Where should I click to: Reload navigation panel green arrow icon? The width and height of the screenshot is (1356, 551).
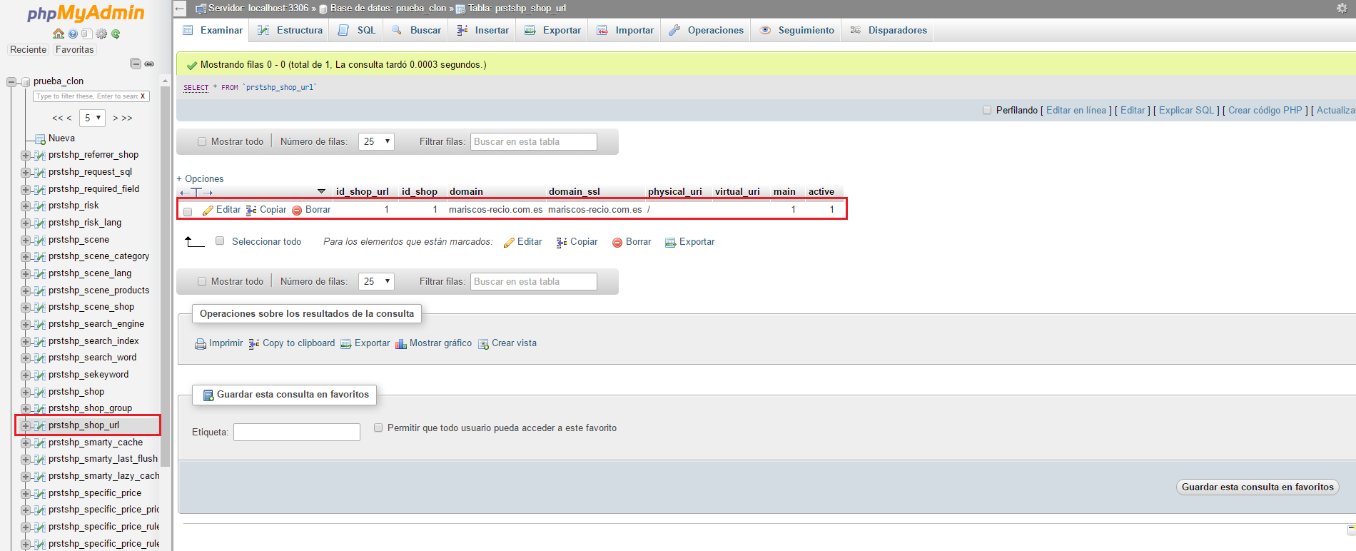(x=116, y=34)
